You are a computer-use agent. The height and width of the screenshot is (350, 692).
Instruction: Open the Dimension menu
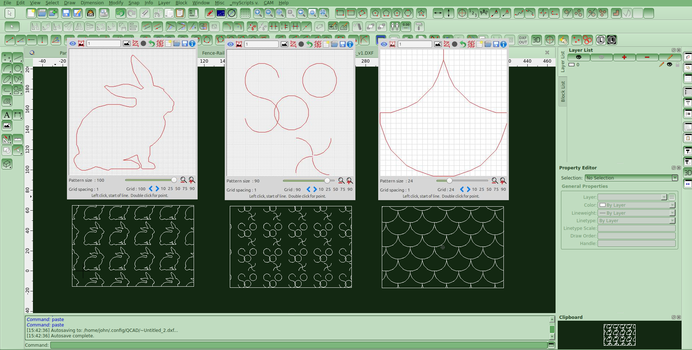[92, 3]
